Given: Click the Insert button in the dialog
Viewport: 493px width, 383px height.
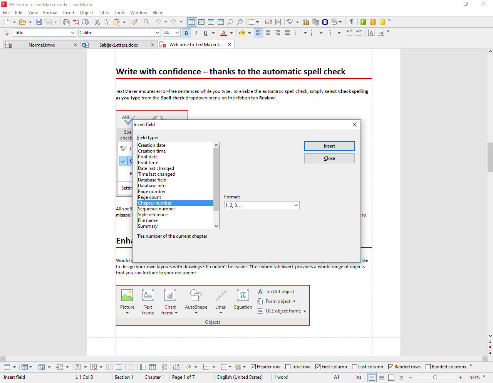Looking at the screenshot, I should [x=329, y=146].
